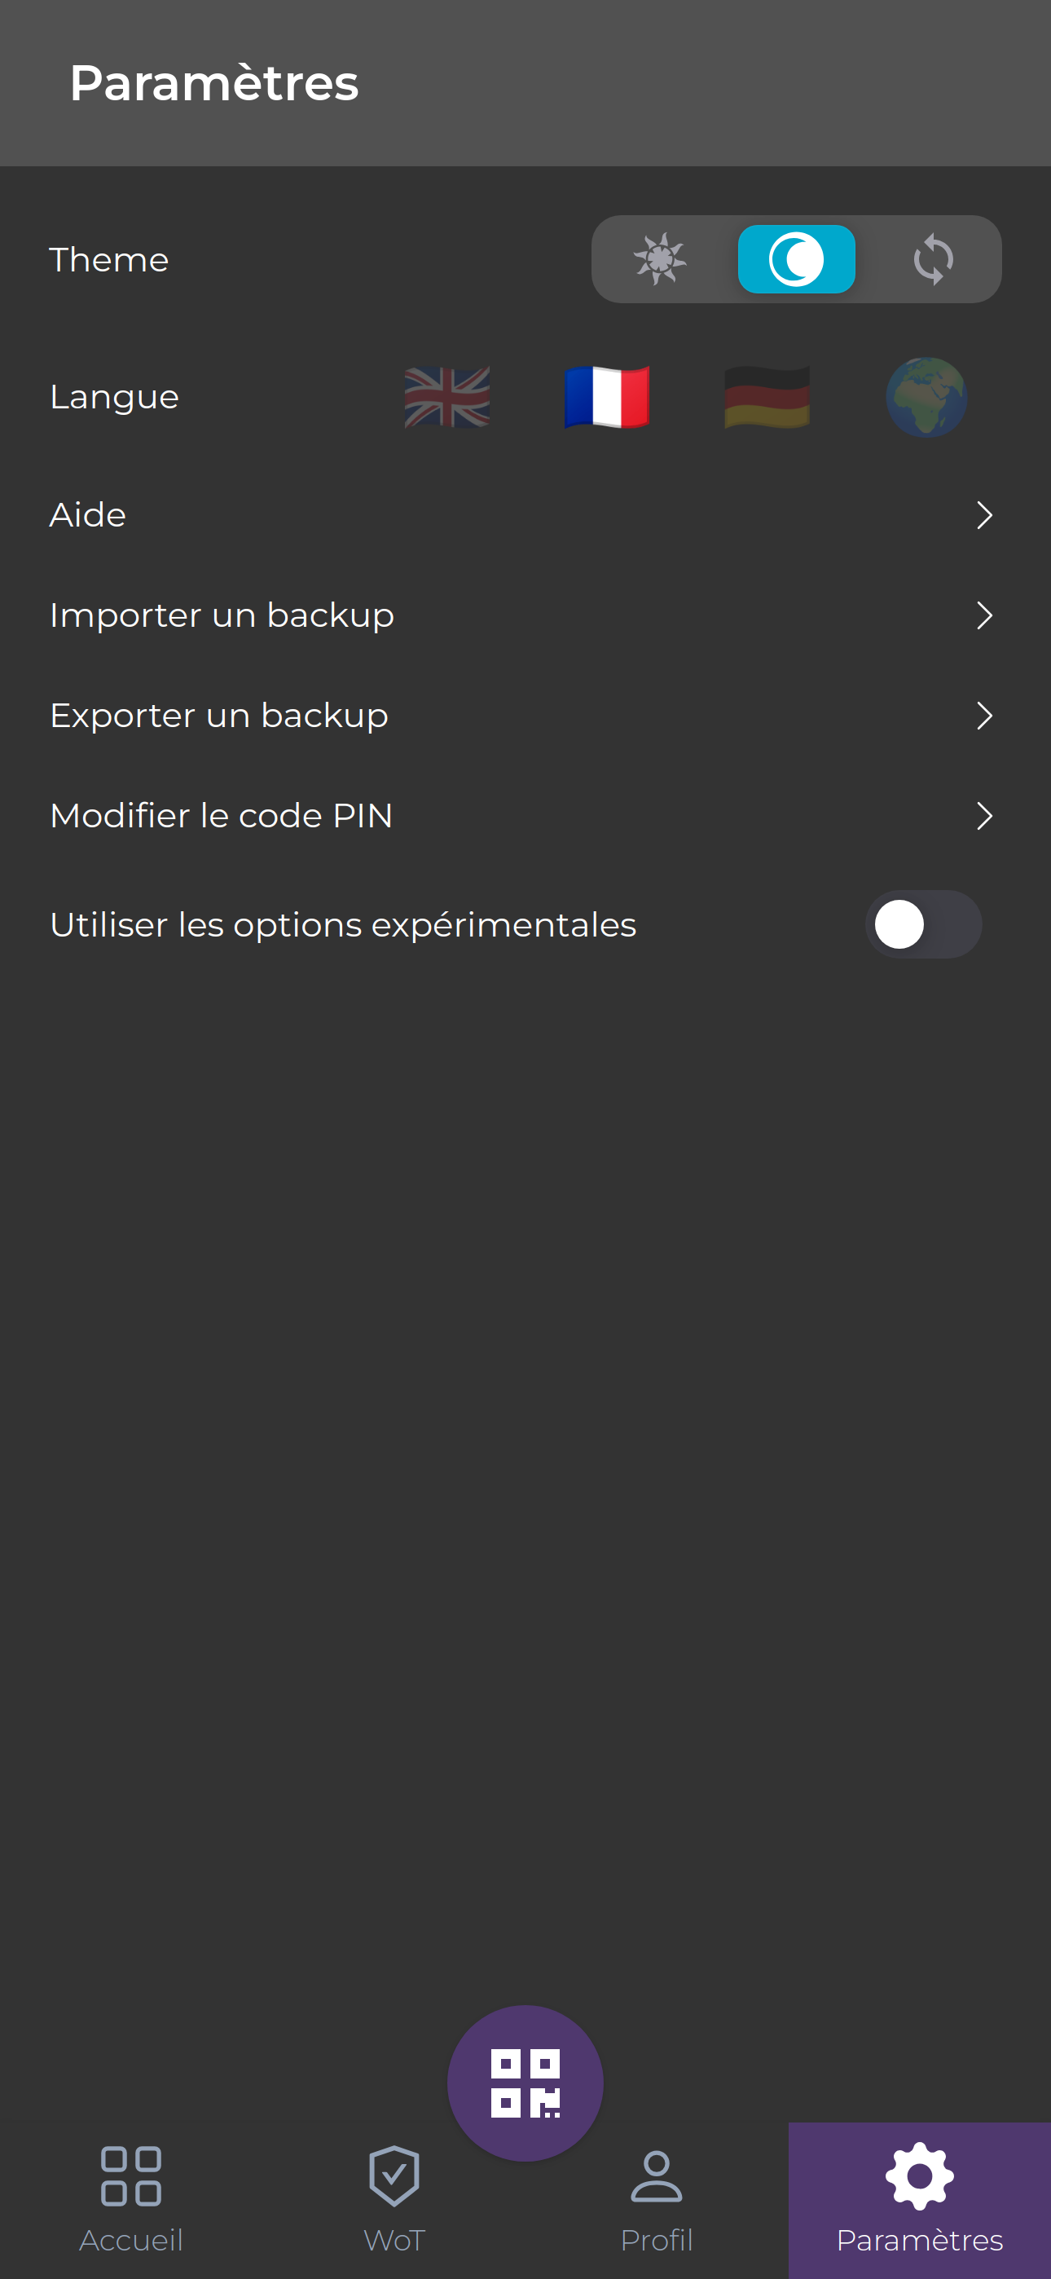Image resolution: width=1051 pixels, height=2279 pixels.
Task: Tap the Aide label
Action: [88, 515]
